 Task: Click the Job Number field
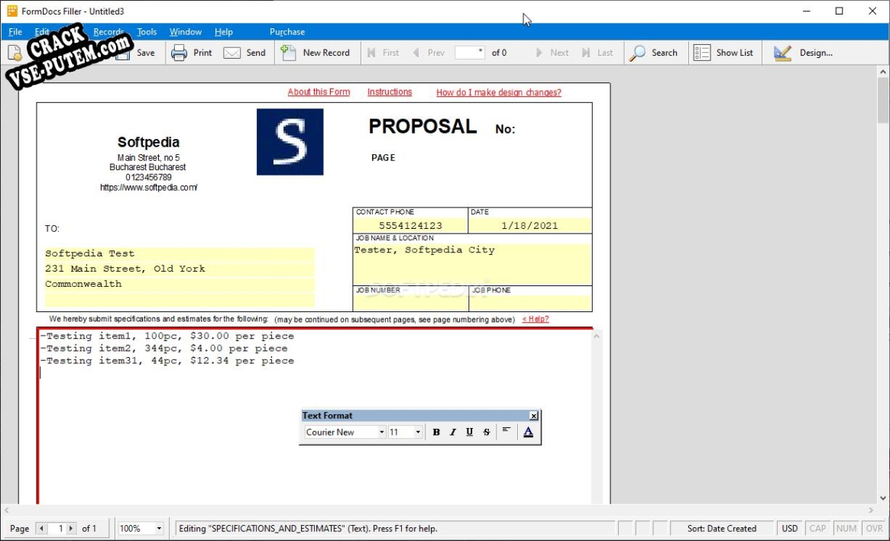tap(410, 303)
